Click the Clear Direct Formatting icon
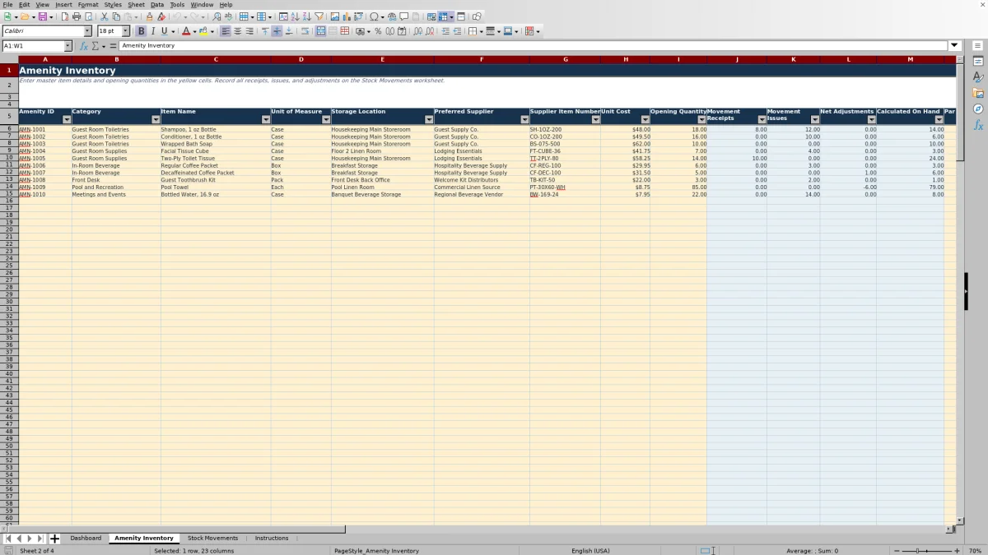This screenshot has width=988, height=555. pyautogui.click(x=161, y=16)
